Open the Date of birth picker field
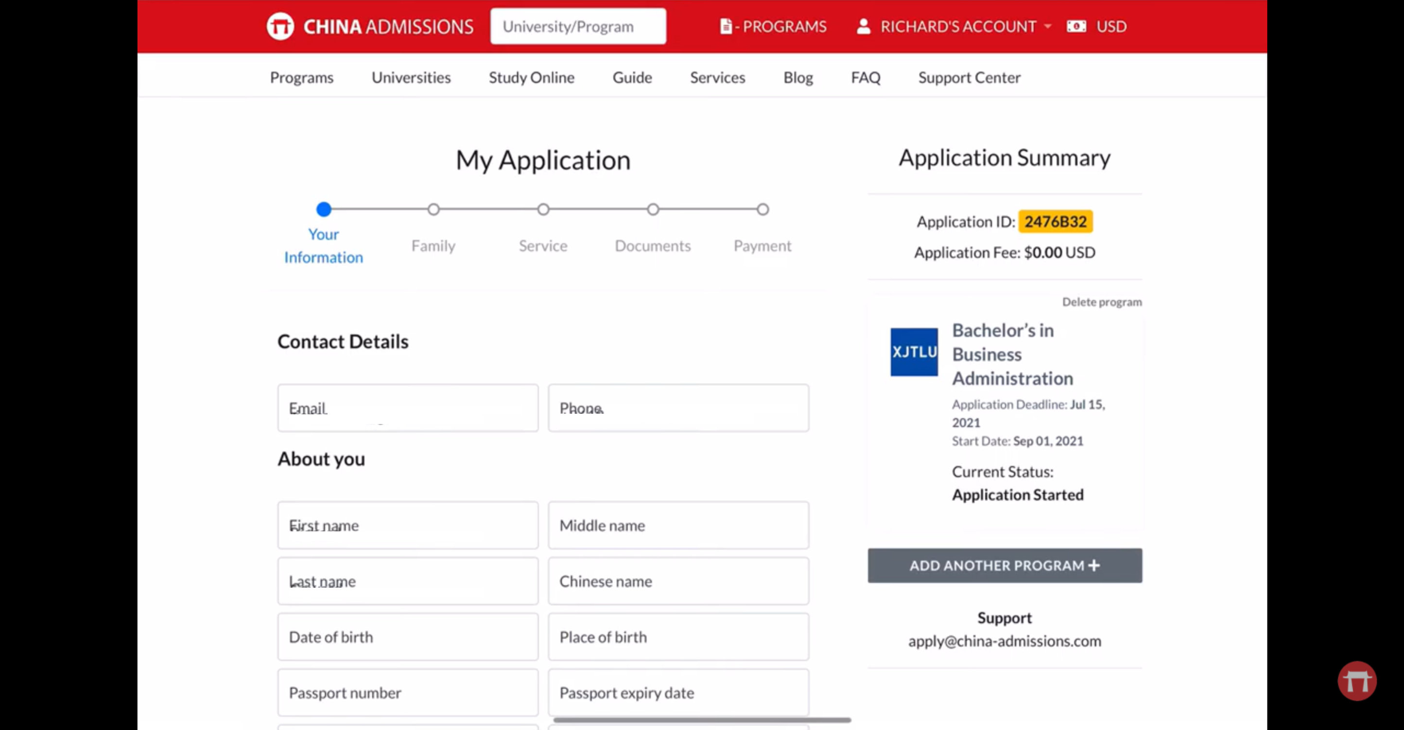 [408, 637]
